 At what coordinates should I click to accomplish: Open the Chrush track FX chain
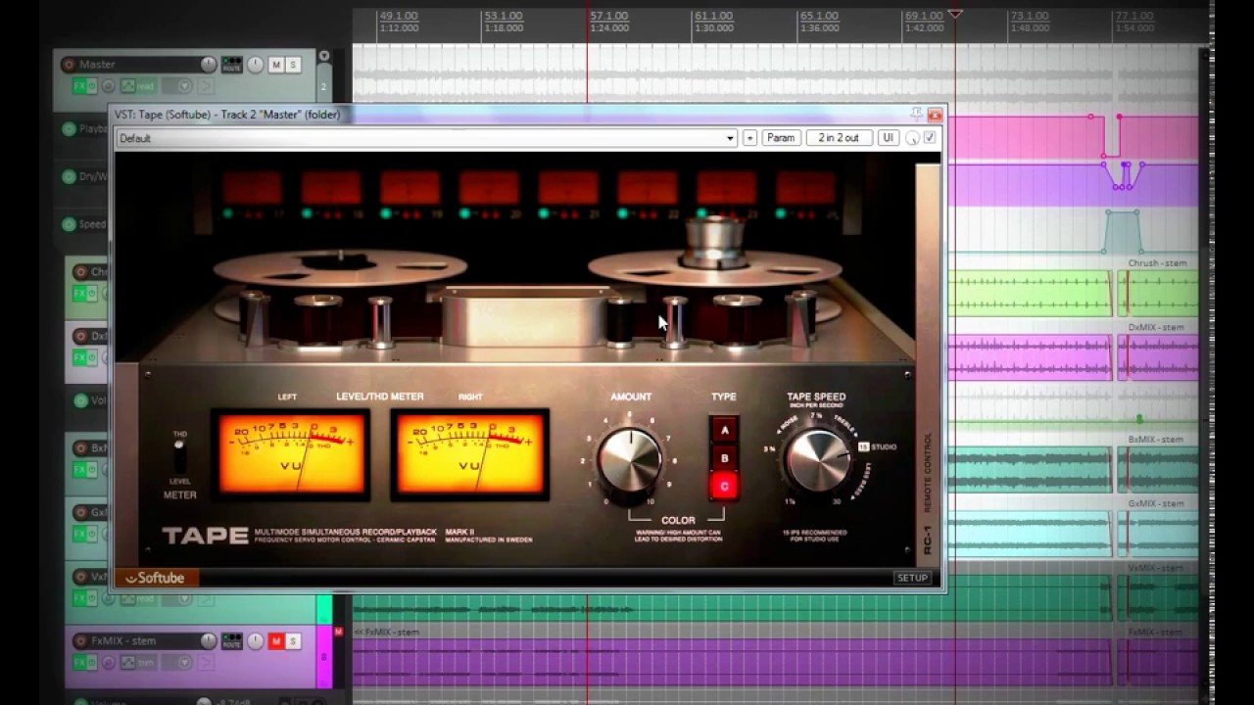coord(80,293)
